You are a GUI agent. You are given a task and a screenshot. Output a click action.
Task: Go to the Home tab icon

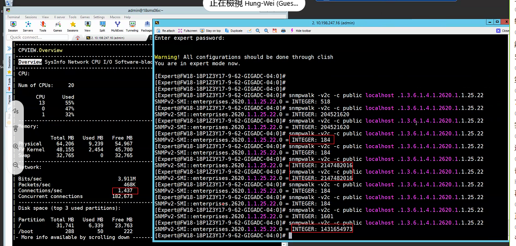click(x=78, y=37)
